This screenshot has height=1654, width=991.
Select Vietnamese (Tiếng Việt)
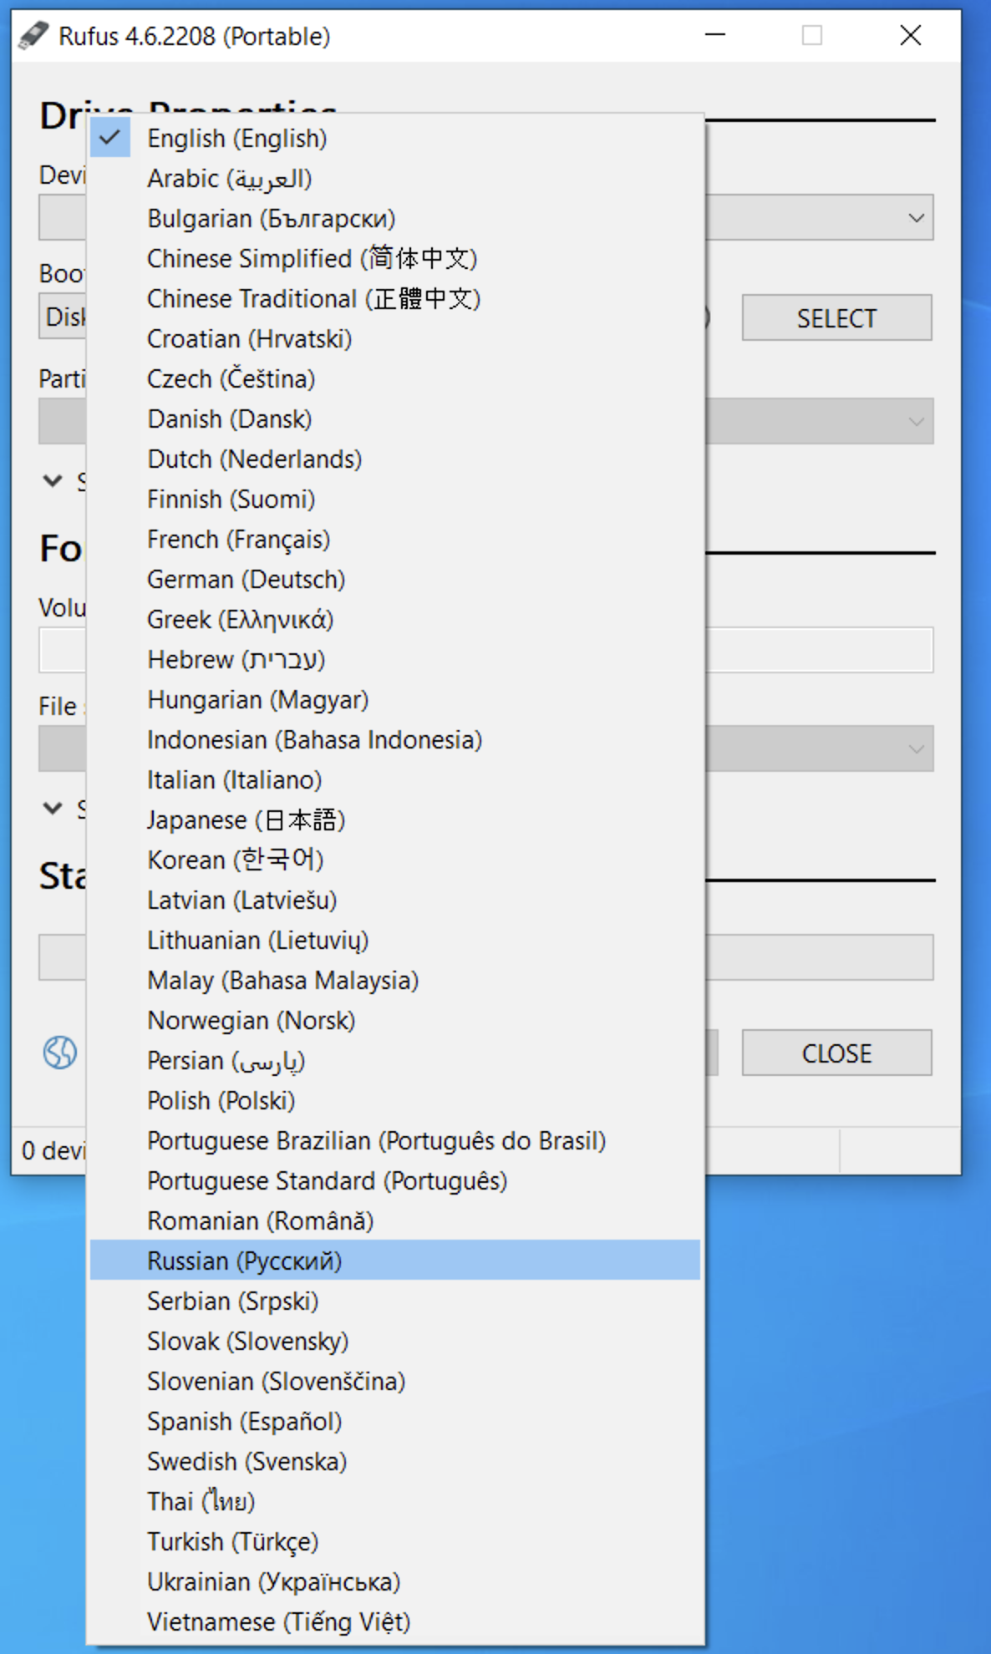point(395,1622)
